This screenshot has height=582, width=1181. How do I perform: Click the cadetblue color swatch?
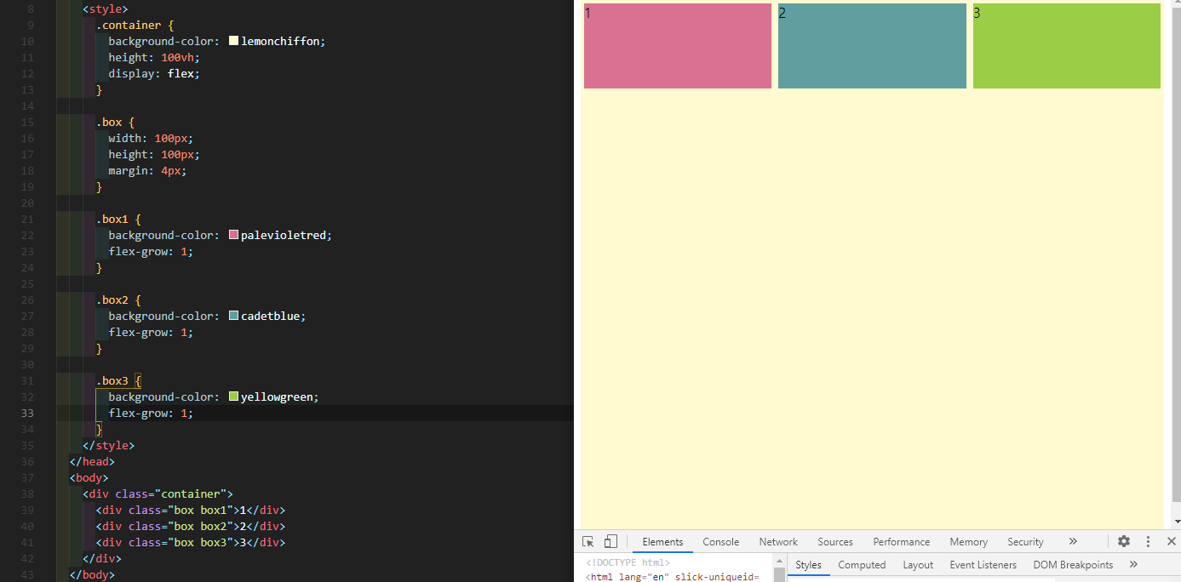point(234,316)
